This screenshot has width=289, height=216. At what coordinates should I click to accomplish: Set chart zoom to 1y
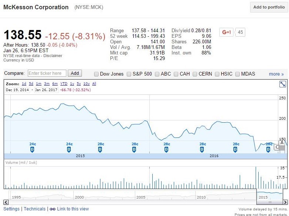point(72,84)
